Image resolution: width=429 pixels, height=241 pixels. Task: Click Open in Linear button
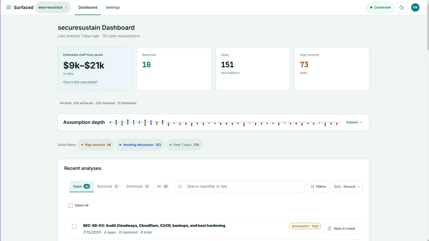341,229
